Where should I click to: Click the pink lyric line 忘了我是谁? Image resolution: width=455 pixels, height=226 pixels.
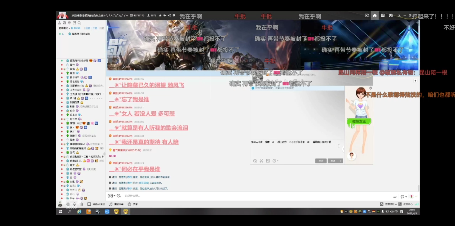[x=129, y=99]
